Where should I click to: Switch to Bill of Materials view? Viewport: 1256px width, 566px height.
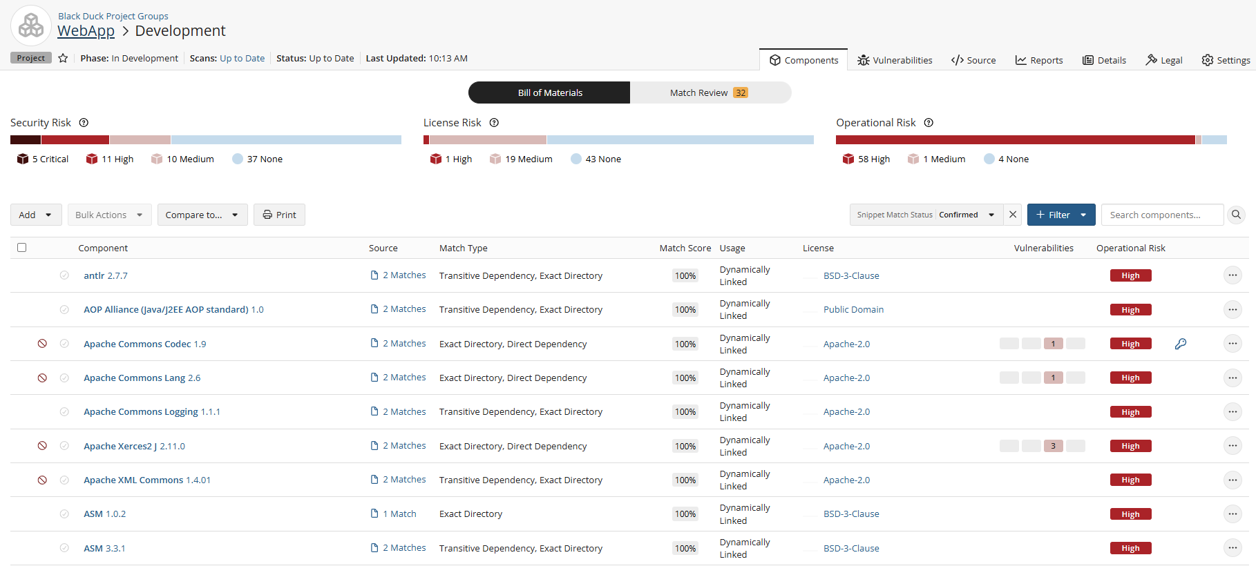tap(549, 92)
